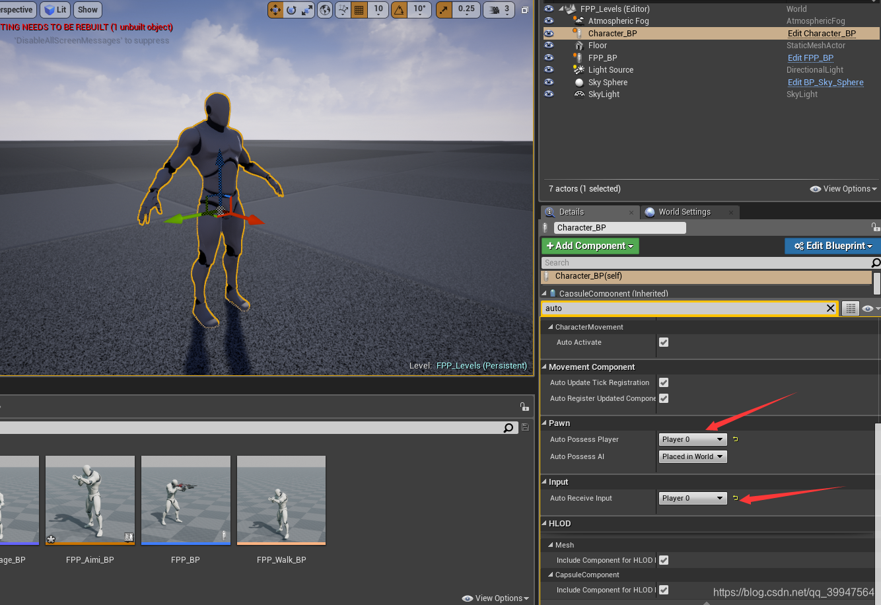This screenshot has height=605, width=881.
Task: Open surface snapping options
Action: tap(343, 10)
